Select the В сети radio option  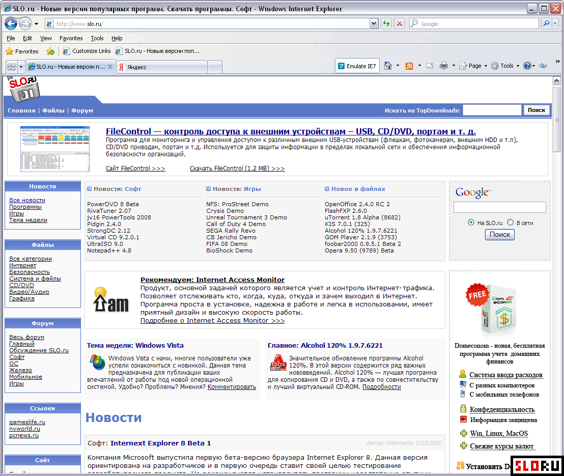(x=510, y=222)
